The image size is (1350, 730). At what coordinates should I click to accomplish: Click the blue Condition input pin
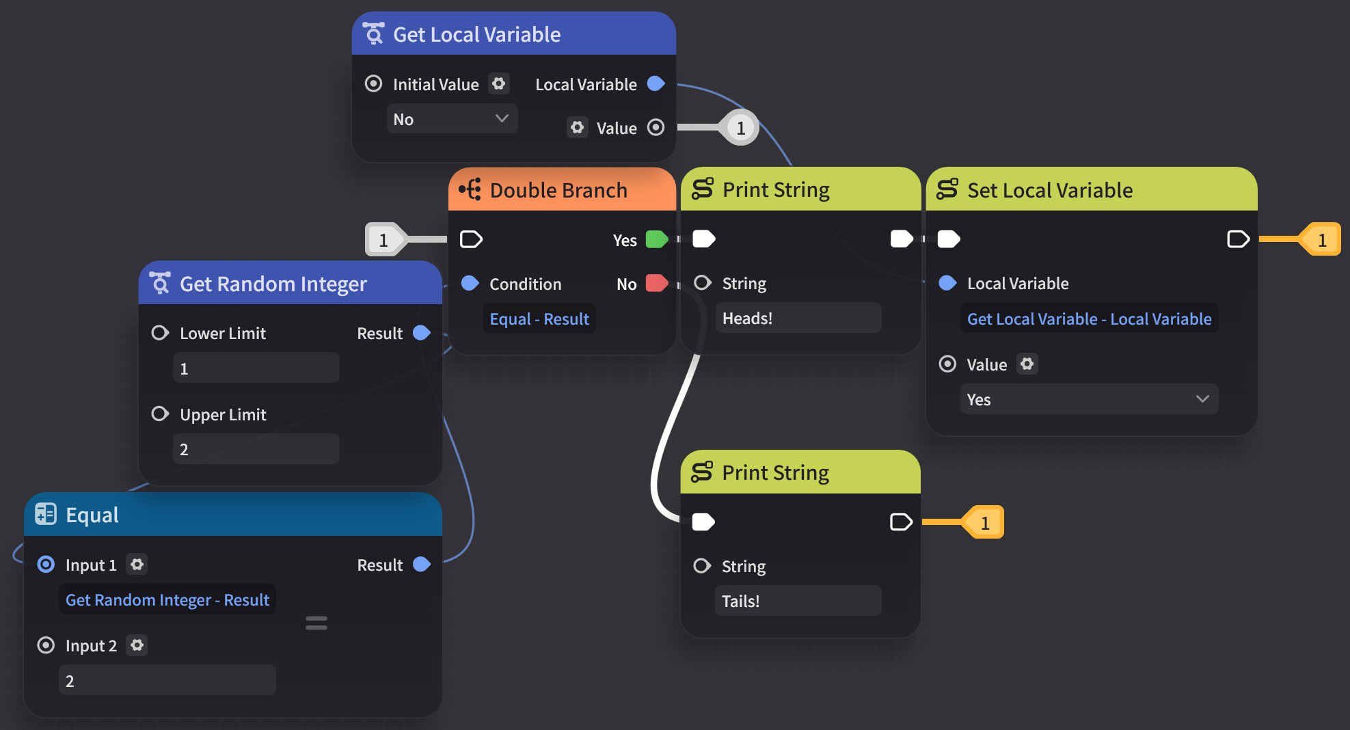pos(470,283)
